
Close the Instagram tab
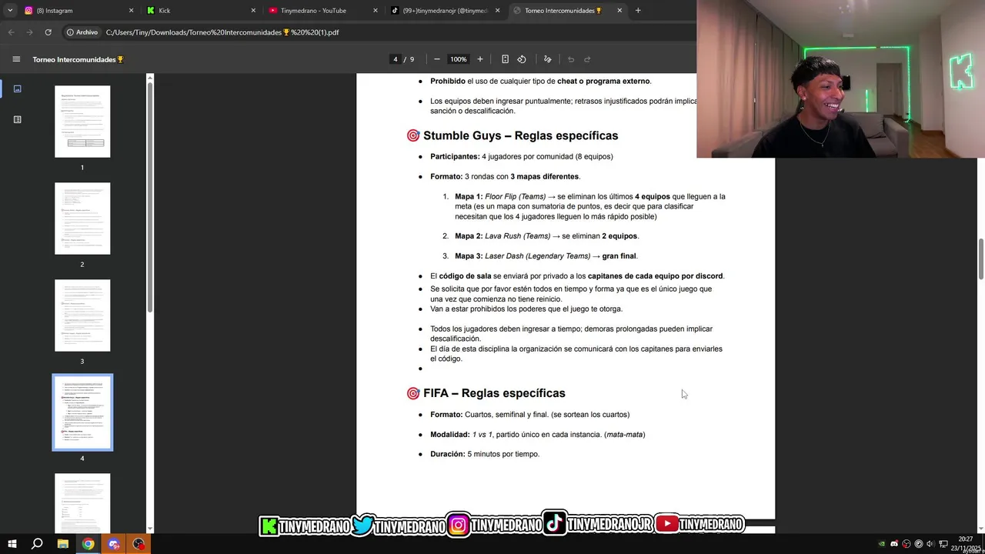131,11
